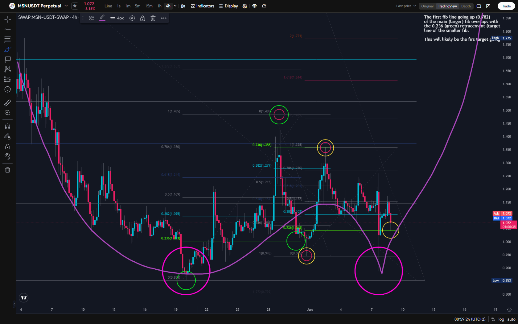Screen dimensions: 518x324
Task: Click the MSNUSDT coin logo icon
Action: click(12, 6)
